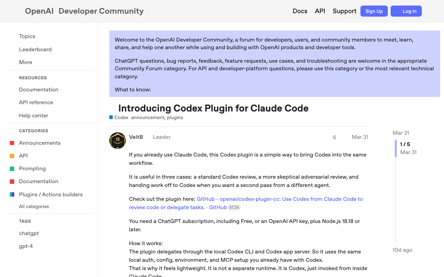Viewport: 444px width, 277px height.
Task: Open the plugins tag
Action: tap(175, 117)
